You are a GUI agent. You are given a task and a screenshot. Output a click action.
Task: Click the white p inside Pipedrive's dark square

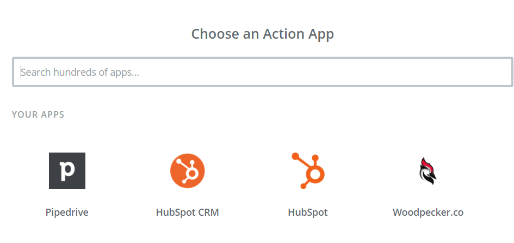tap(67, 171)
